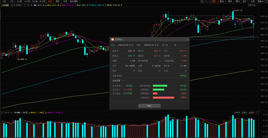This screenshot has width=268, height=138.
Task: Collapse the 资金详情 section
Action: pos(123,81)
